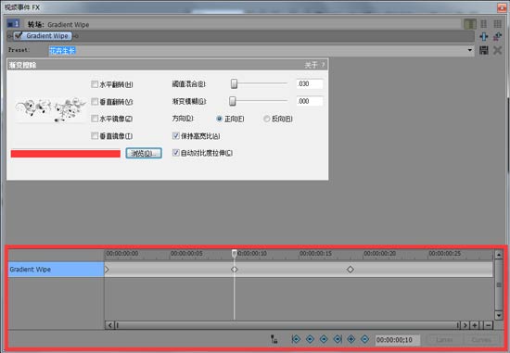Enable the 垂直镜像(T) checkbox
510x353 pixels.
pyautogui.click(x=95, y=136)
